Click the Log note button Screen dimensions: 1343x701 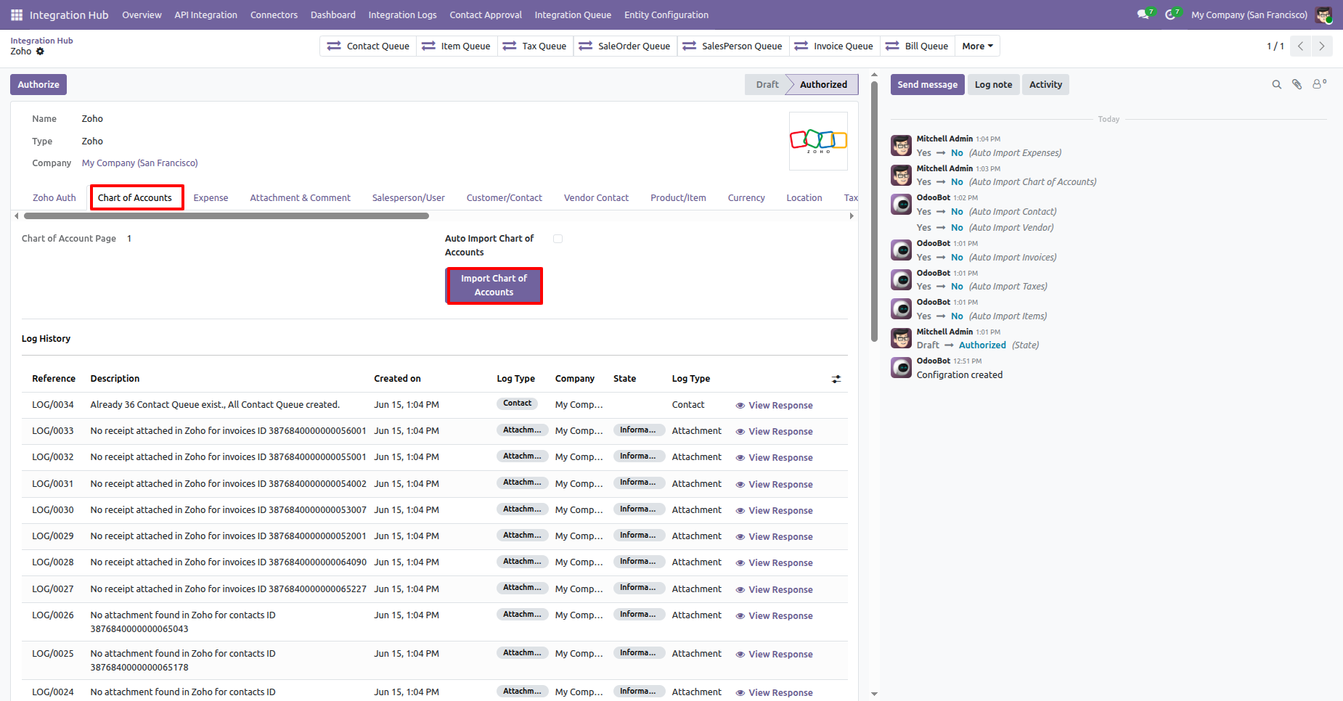tap(993, 85)
